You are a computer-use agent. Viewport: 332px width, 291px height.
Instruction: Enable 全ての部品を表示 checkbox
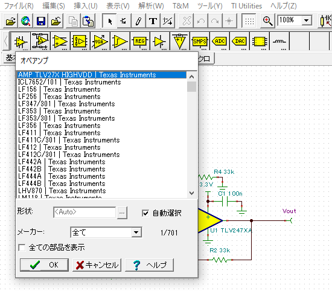(x=22, y=248)
